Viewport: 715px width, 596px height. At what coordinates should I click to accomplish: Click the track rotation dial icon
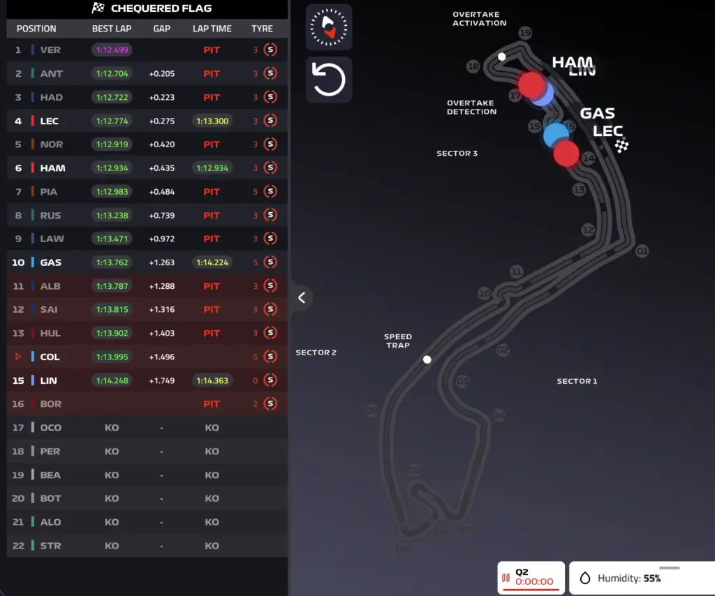click(x=329, y=27)
